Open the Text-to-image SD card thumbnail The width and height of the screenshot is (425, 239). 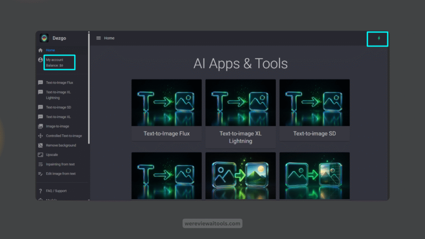tap(315, 102)
